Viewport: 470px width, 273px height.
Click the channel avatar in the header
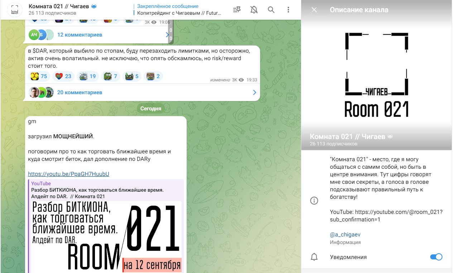point(15,10)
